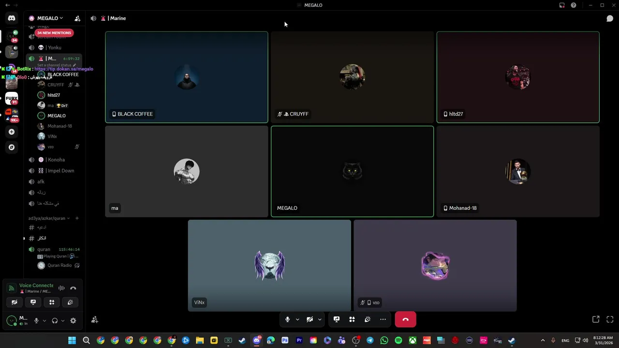The image size is (619, 348).
Task: Open output device arrow in user panel
Action: 62,320
